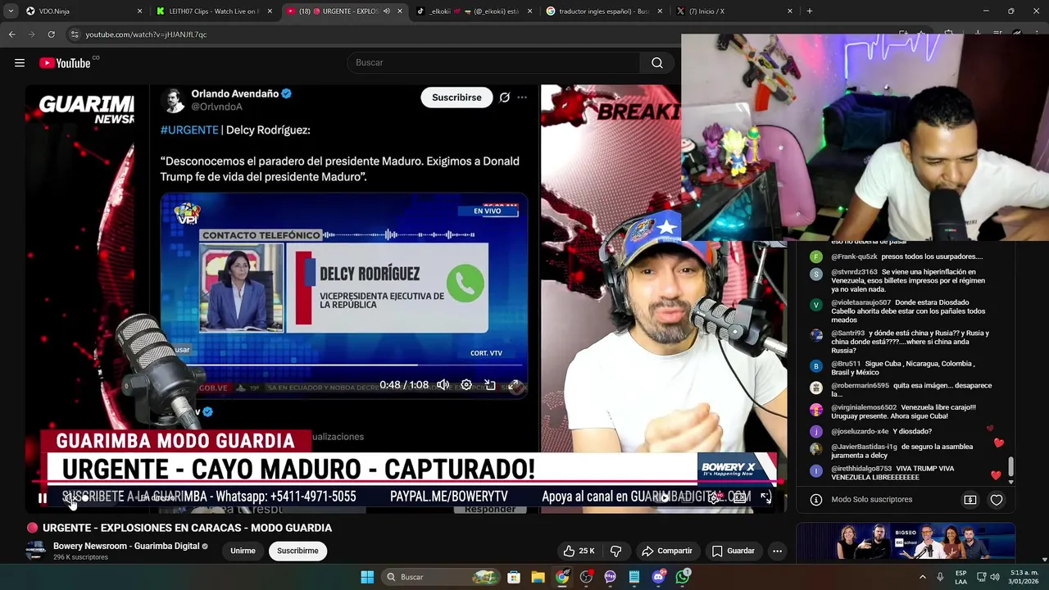Mute audio on the URGENTE tab
Viewport: 1049px width, 590px height.
[387, 11]
